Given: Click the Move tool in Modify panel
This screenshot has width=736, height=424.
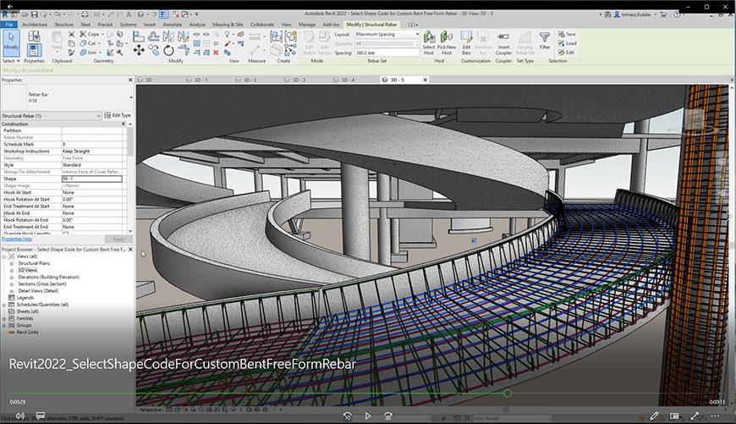Looking at the screenshot, I should coord(139,50).
